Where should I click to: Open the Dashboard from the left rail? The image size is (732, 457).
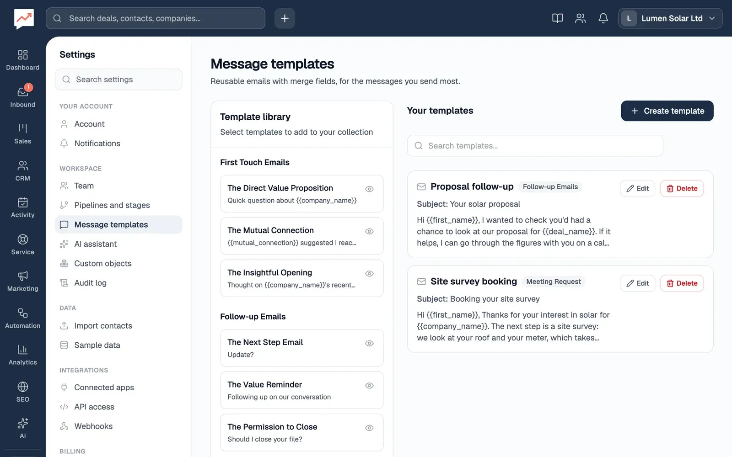(22, 60)
